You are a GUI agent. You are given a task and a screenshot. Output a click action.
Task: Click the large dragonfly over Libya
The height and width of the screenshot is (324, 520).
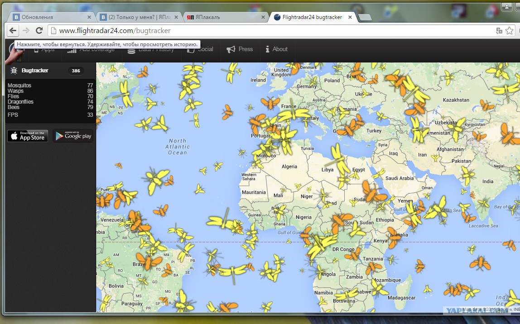pyautogui.click(x=338, y=160)
